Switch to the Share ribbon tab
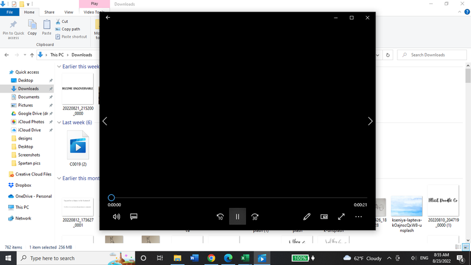The image size is (471, 265). (x=49, y=12)
